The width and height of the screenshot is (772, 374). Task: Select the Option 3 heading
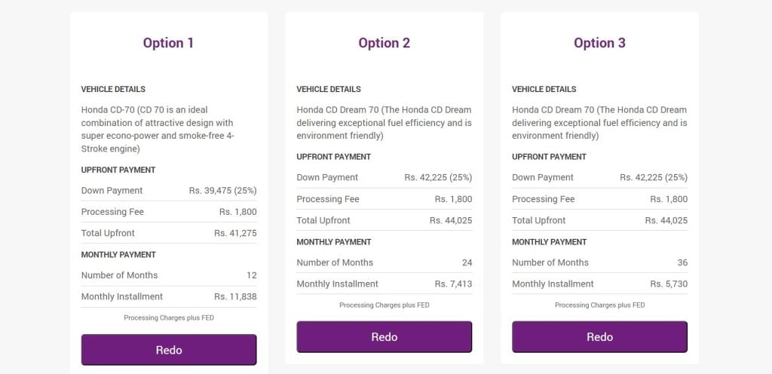599,43
